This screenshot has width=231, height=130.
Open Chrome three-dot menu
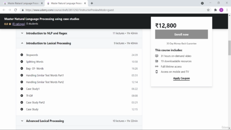227,10
